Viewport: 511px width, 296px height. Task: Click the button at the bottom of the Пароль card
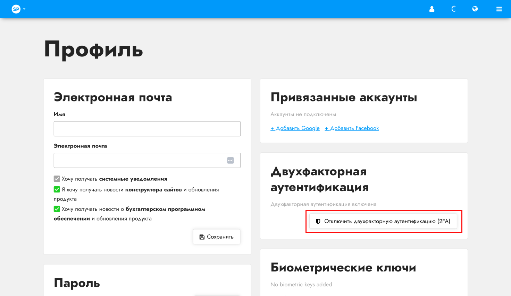[x=216, y=295]
